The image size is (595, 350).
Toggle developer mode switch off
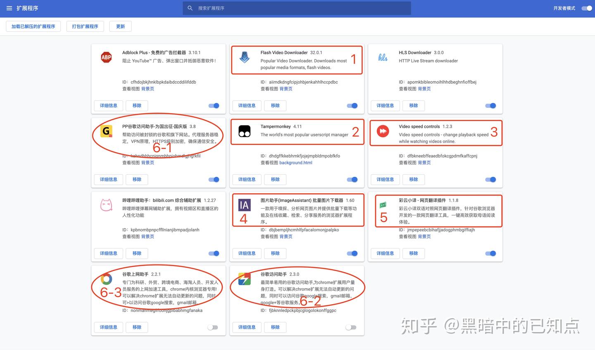pos(586,8)
